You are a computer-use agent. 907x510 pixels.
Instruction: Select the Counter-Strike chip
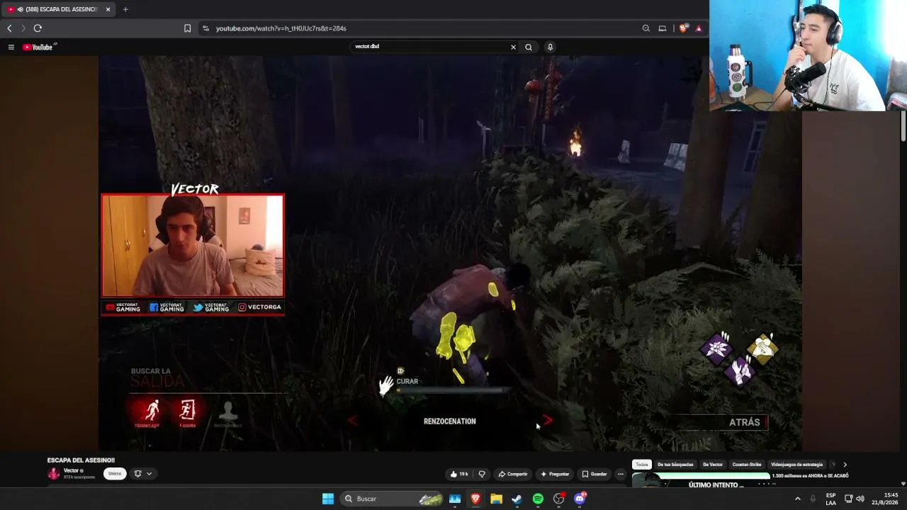[x=748, y=465]
